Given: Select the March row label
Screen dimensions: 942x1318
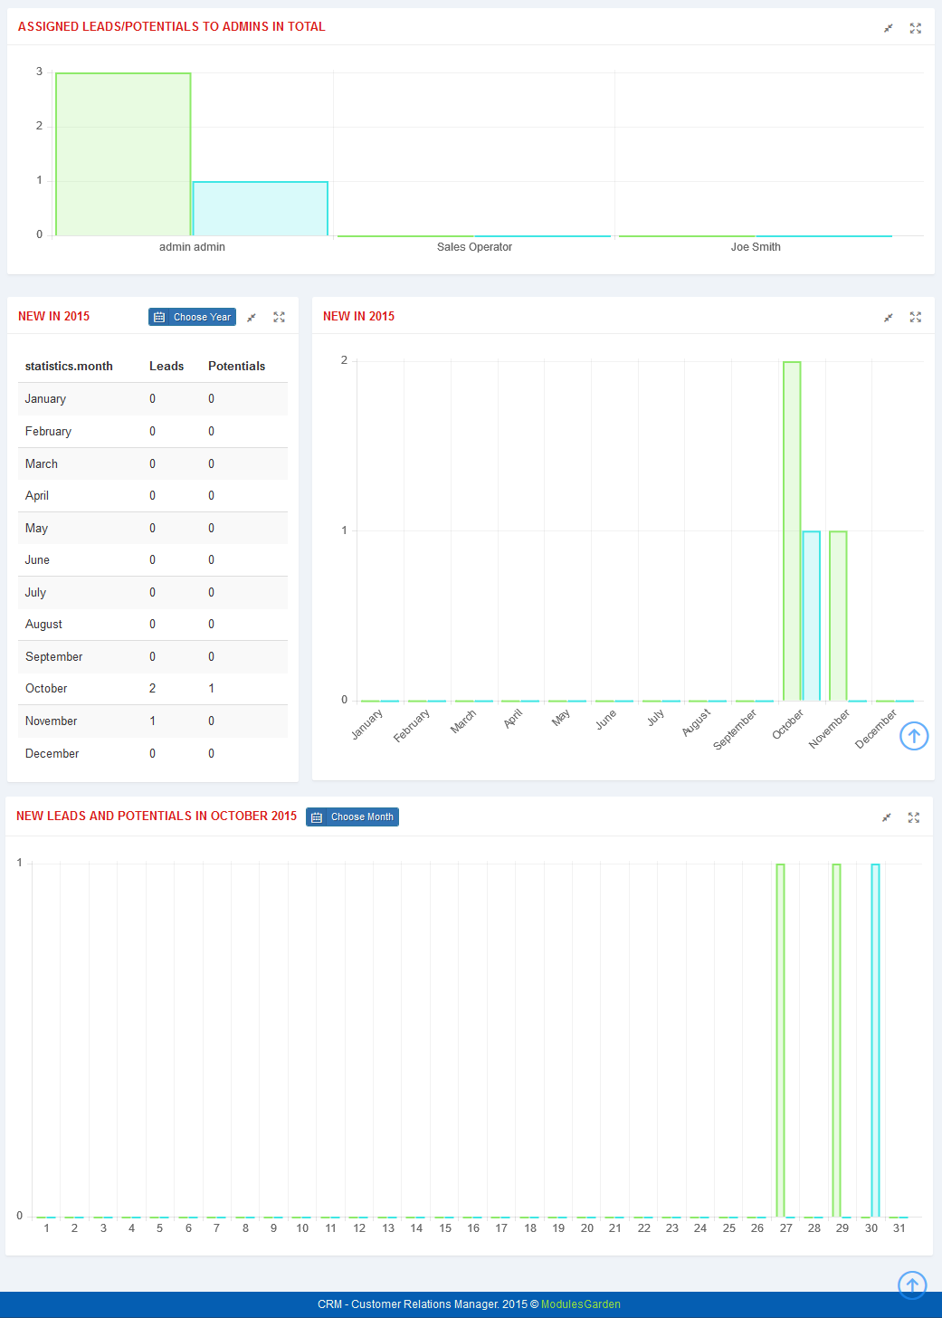Looking at the screenshot, I should click(x=42, y=463).
